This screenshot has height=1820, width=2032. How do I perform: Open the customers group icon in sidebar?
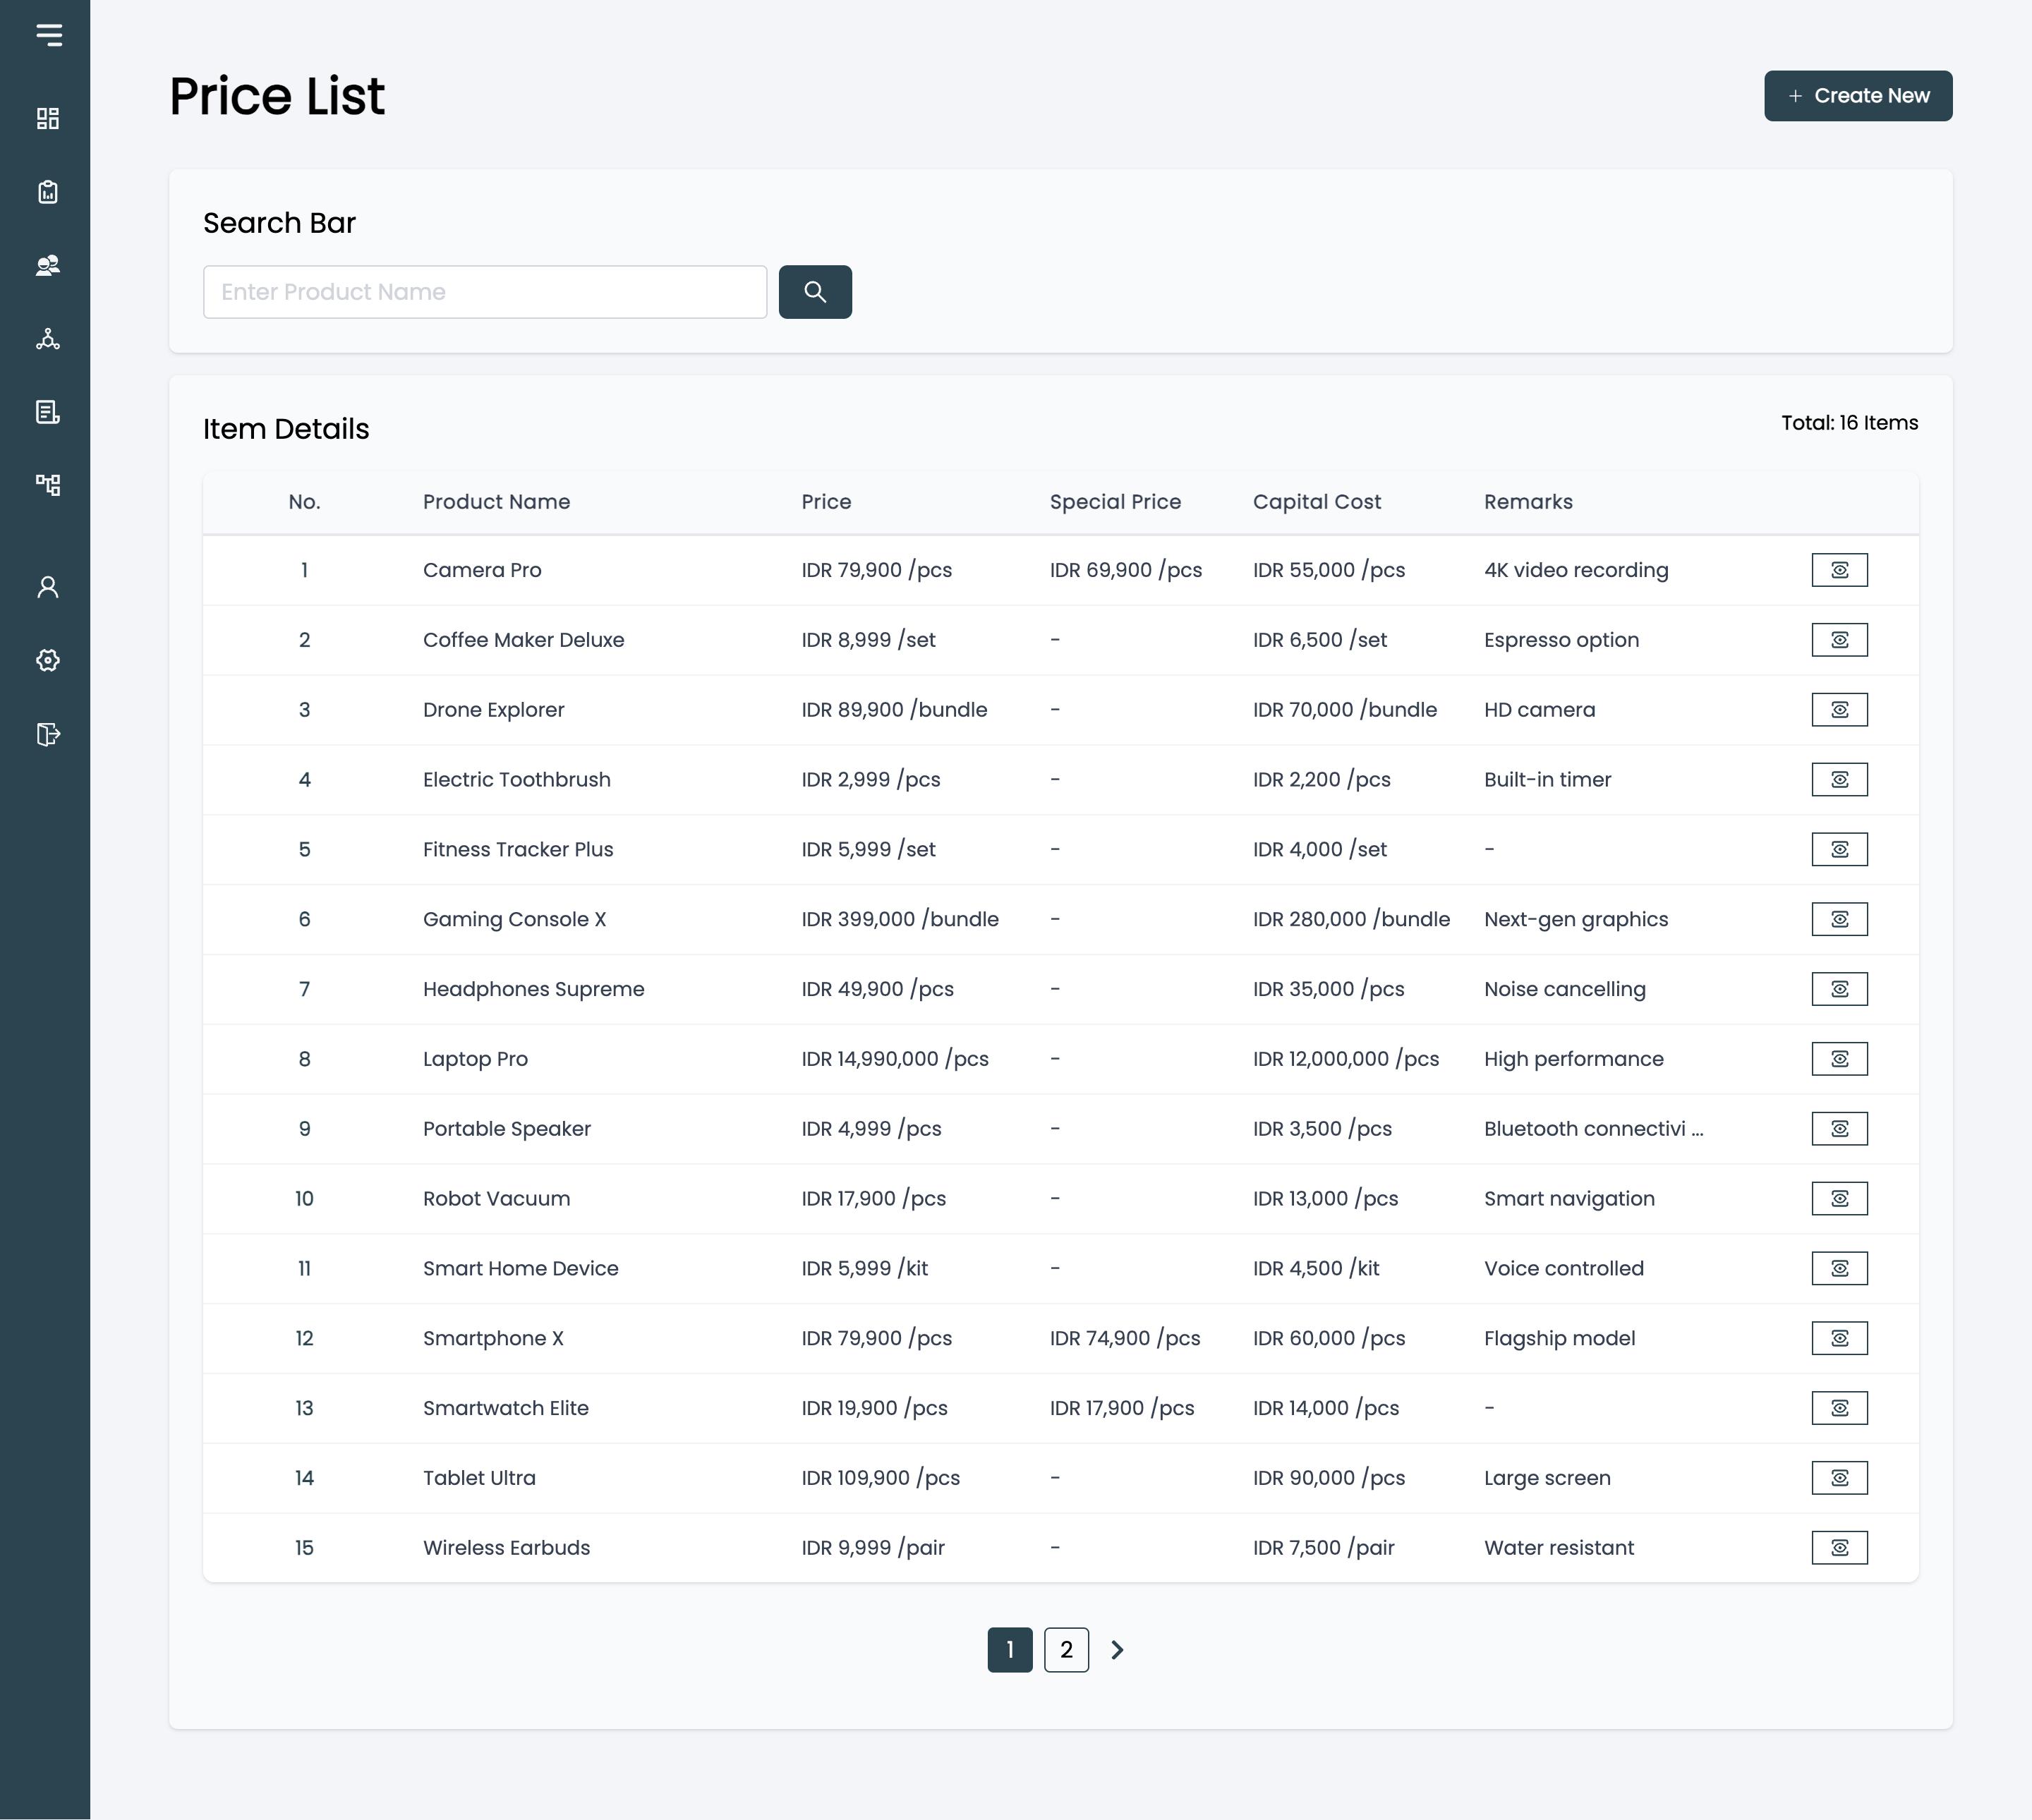(x=48, y=265)
